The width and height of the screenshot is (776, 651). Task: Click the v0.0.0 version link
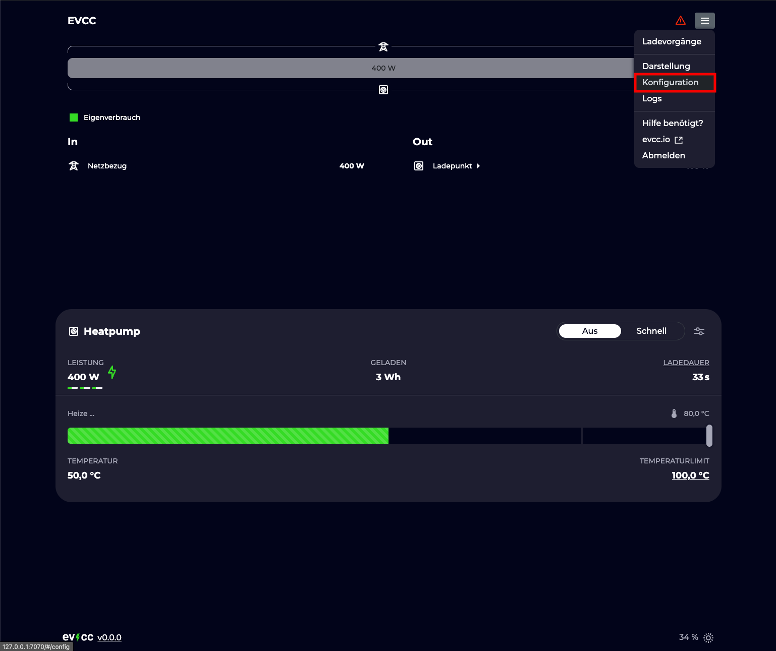click(x=109, y=637)
